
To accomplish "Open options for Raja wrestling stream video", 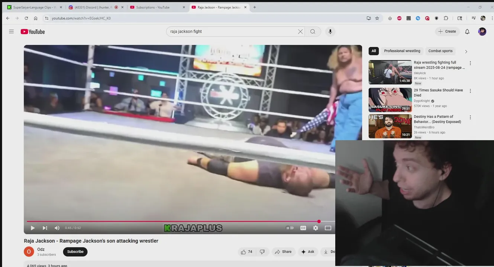I will tap(470, 63).
